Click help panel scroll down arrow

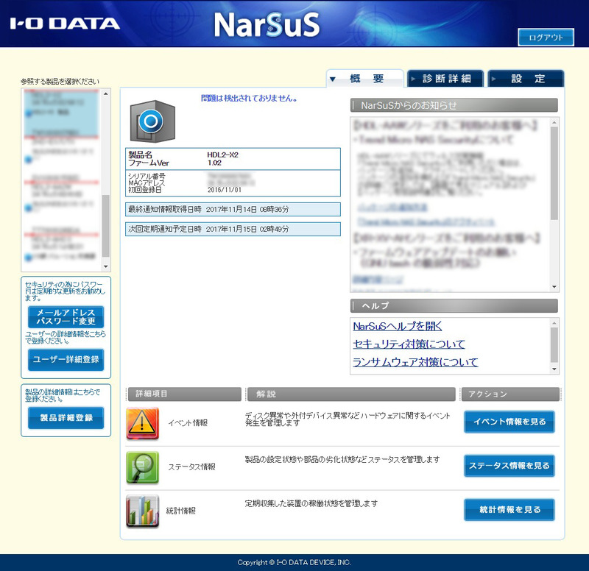pos(554,369)
